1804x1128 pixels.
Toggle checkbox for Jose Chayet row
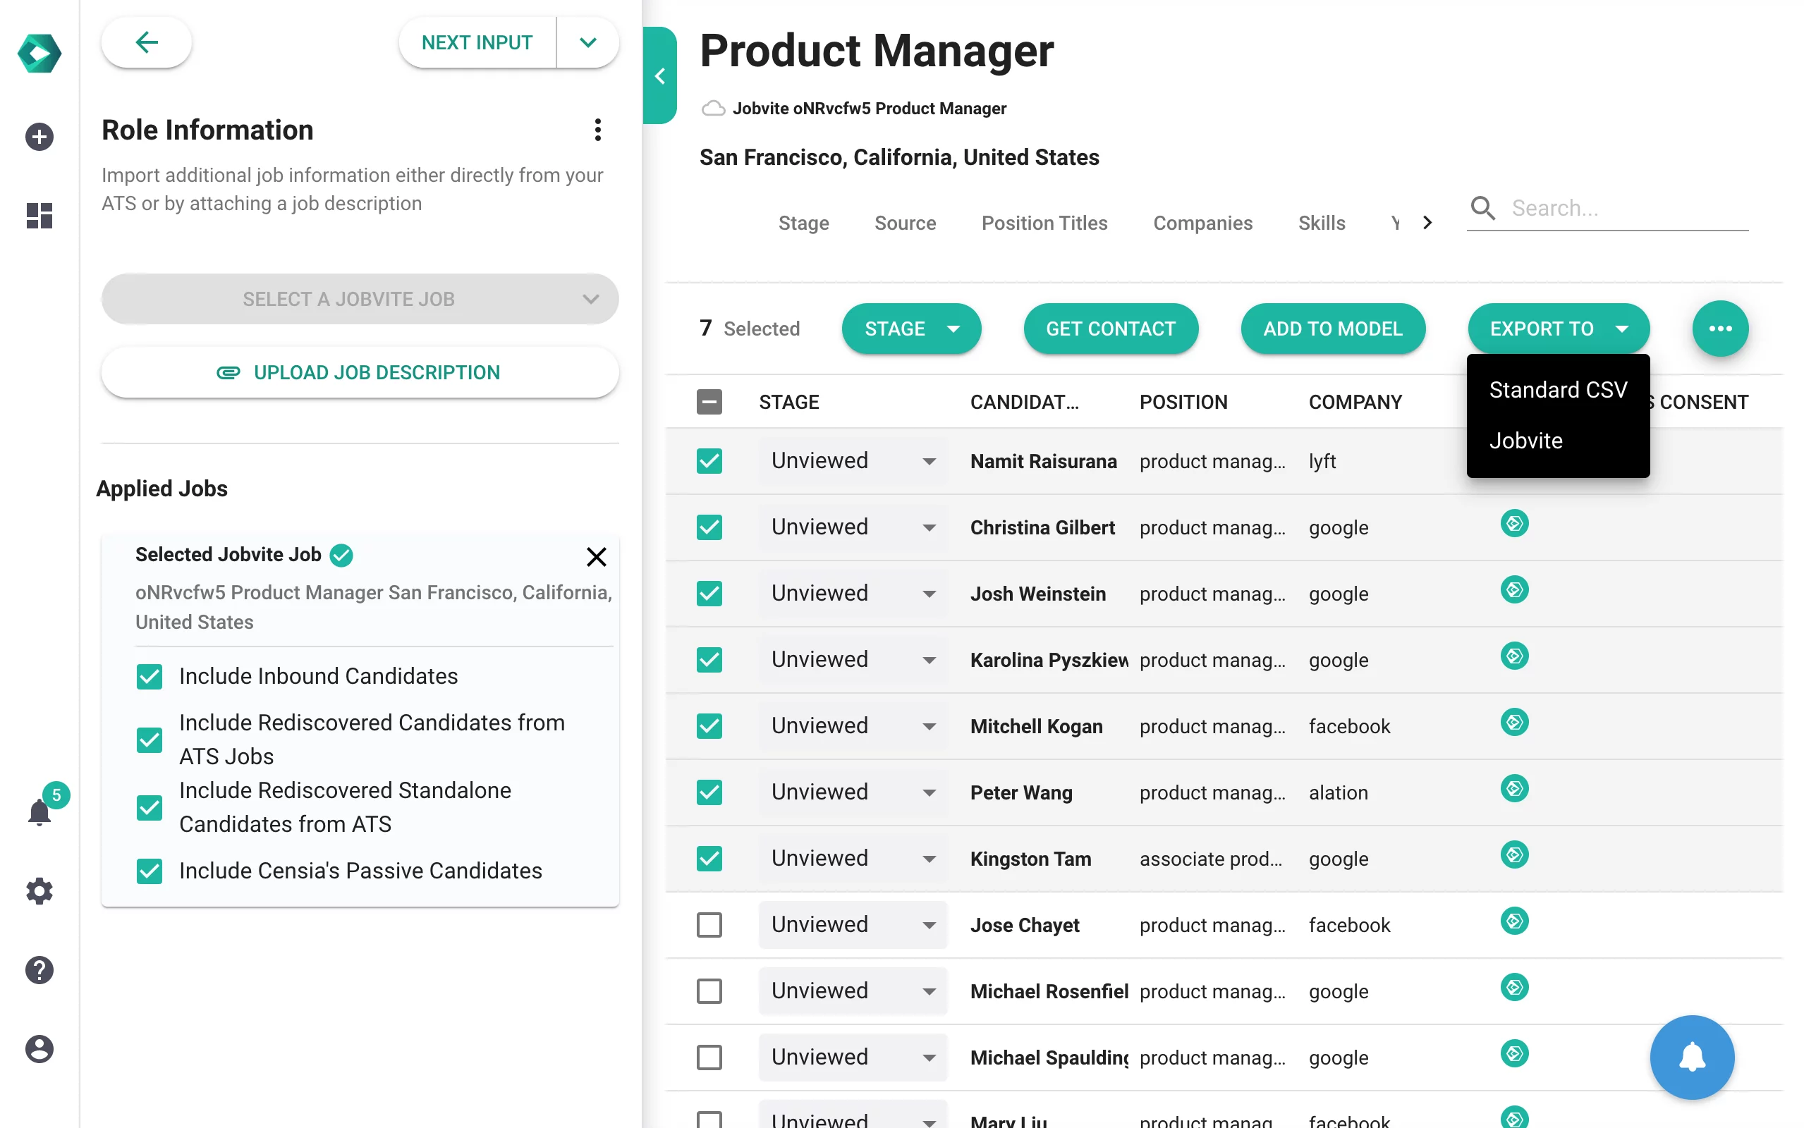[709, 925]
